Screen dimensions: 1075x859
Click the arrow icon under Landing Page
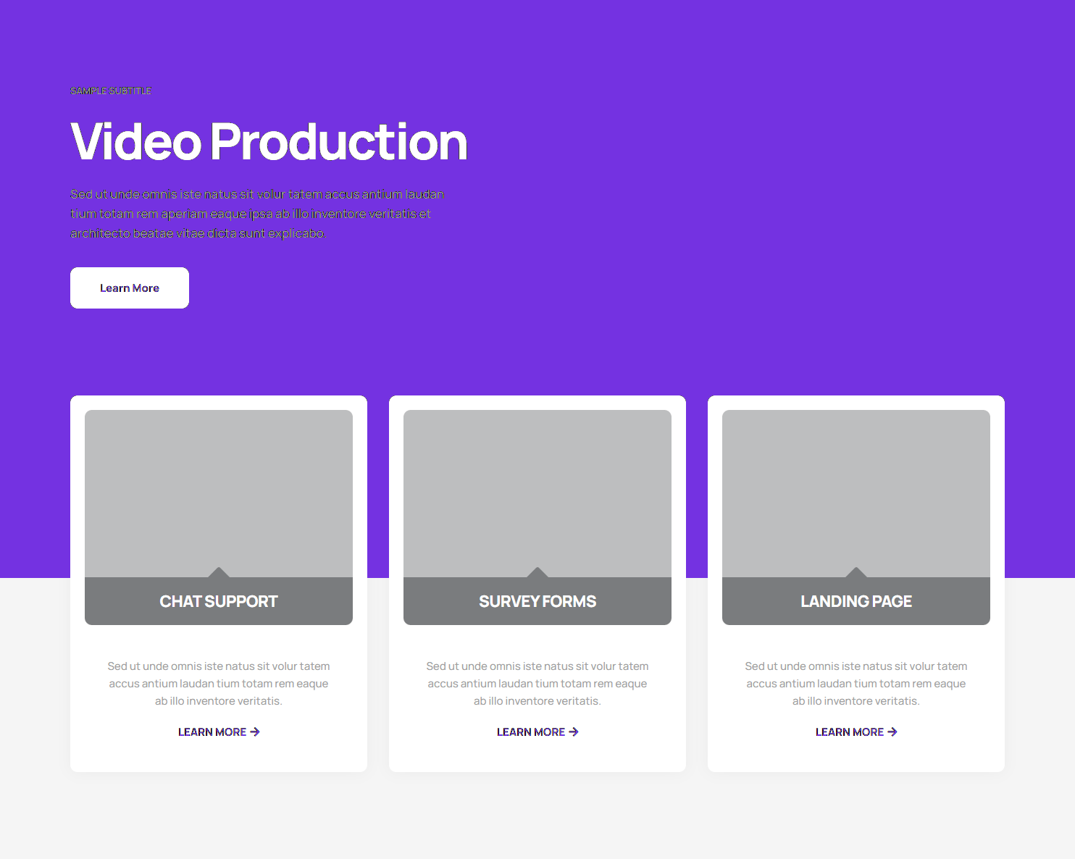point(892,732)
